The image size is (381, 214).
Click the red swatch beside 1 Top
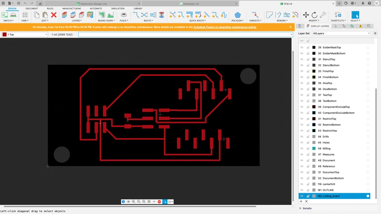pyautogui.click(x=4, y=35)
